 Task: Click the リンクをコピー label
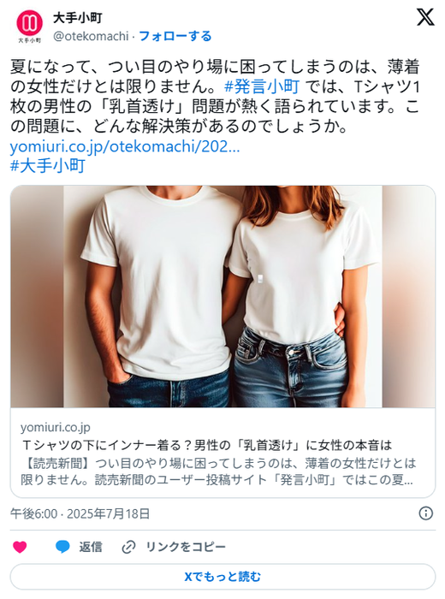(x=186, y=547)
